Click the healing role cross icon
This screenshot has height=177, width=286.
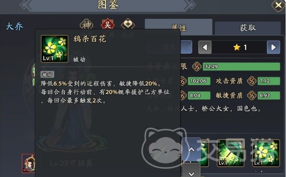128,24
